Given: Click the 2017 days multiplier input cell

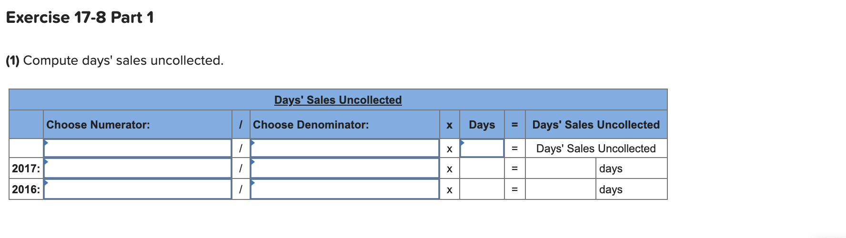Looking at the screenshot, I should coord(482,169).
